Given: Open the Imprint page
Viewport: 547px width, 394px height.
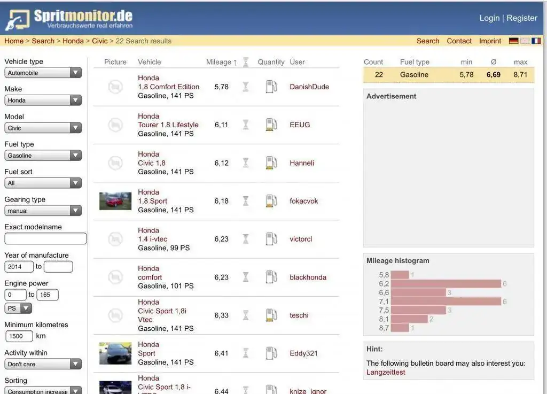Looking at the screenshot, I should (490, 41).
